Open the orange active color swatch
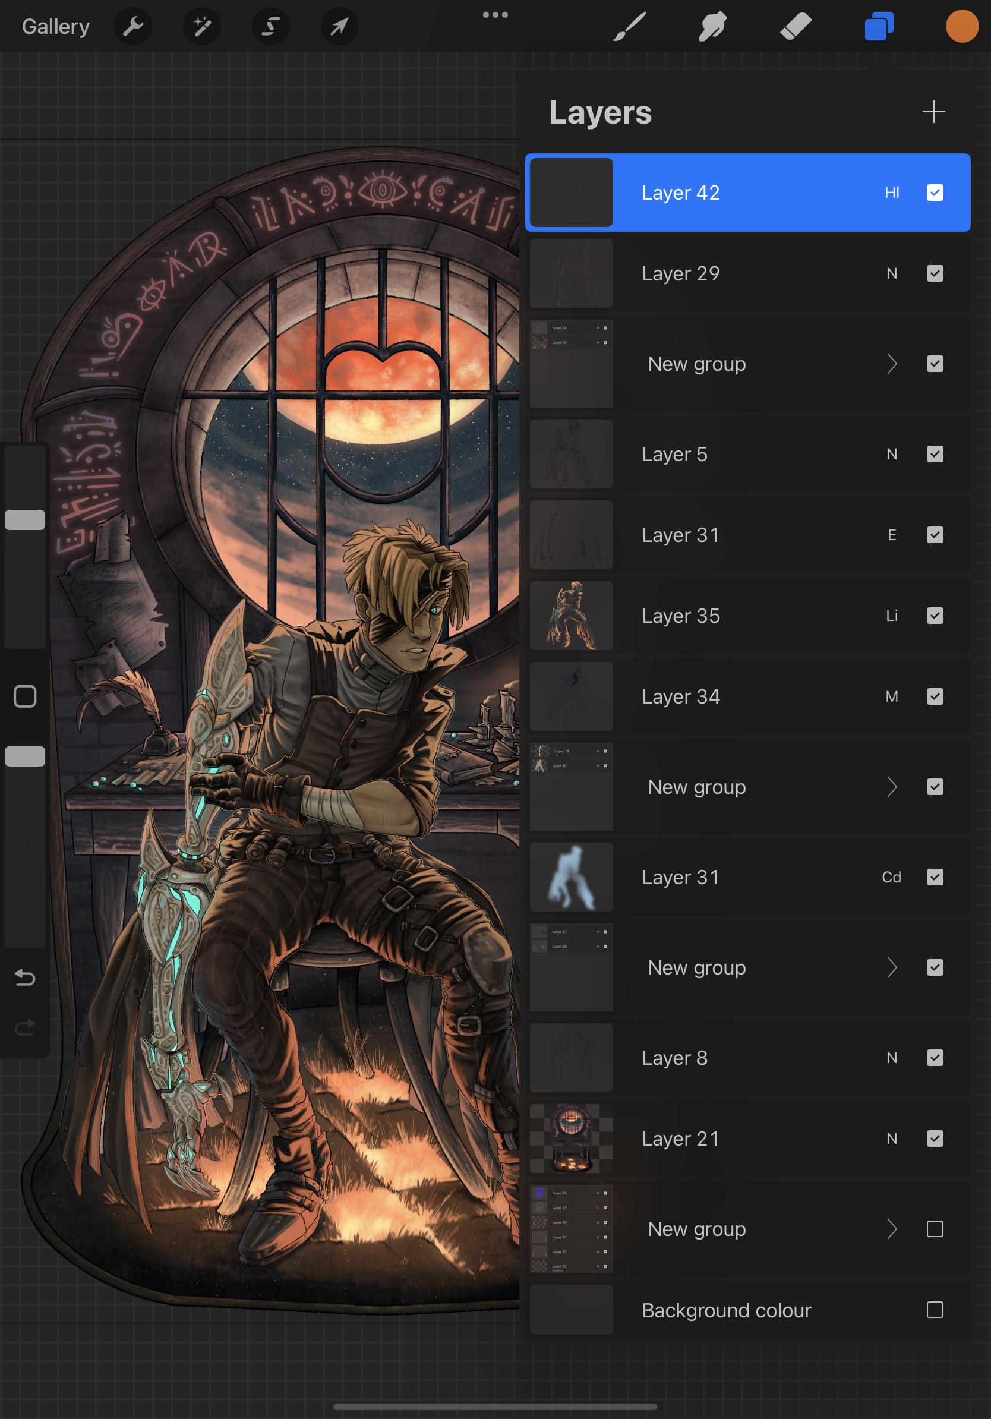Viewport: 991px width, 1419px height. pos(961,27)
